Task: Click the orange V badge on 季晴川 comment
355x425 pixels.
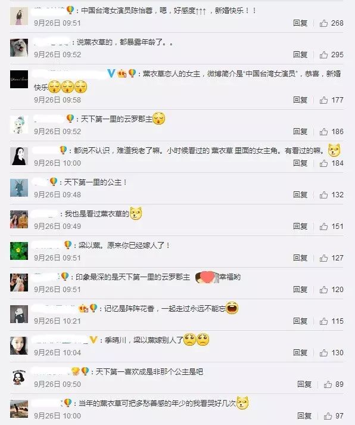Action: pos(93,340)
